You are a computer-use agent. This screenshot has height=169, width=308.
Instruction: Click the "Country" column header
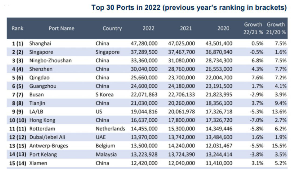(112, 29)
